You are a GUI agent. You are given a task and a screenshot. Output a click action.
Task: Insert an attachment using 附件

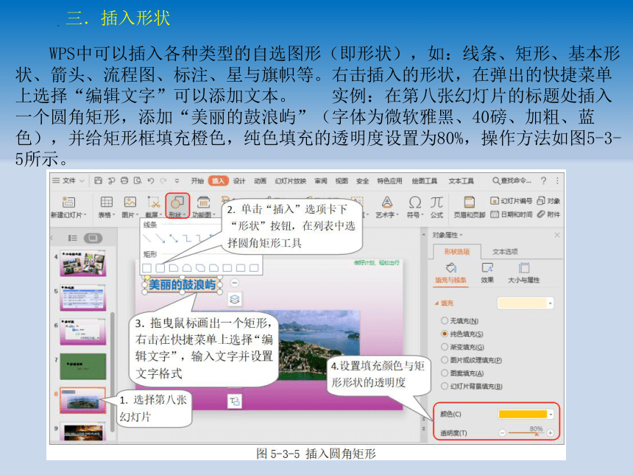pos(548,214)
